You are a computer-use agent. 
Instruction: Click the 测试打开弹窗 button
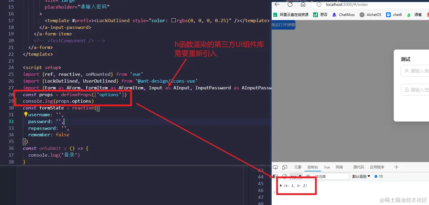click(284, 25)
